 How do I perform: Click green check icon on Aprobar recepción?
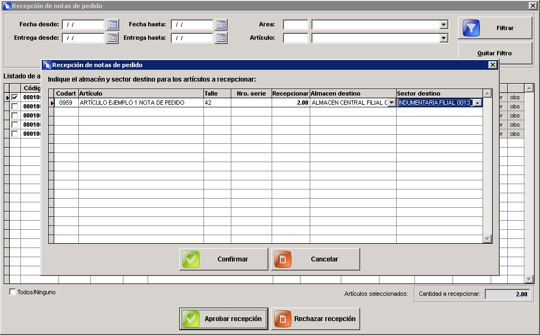point(191,319)
